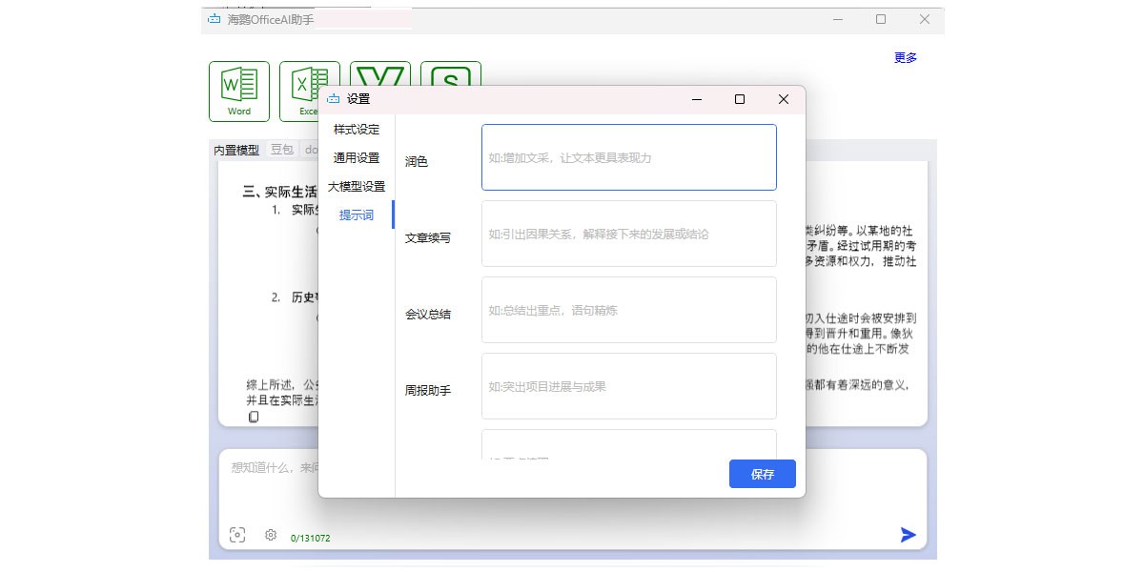Select the 提示词 sidebar item
The height and width of the screenshot is (572, 1144).
click(356, 215)
